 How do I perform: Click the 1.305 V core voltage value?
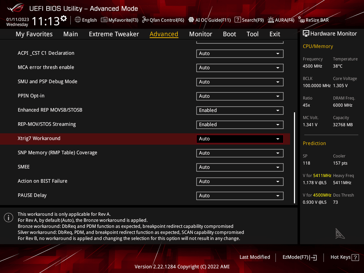[340, 86]
